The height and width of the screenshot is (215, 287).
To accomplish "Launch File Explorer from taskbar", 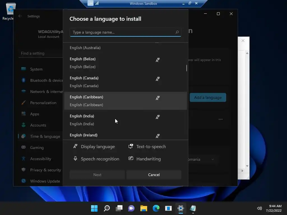I will (144, 208).
